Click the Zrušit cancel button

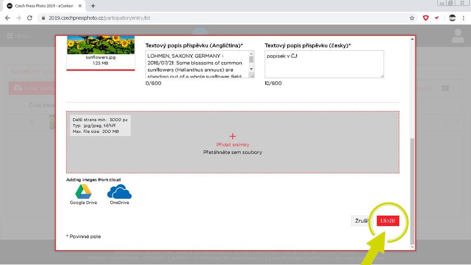click(x=361, y=221)
